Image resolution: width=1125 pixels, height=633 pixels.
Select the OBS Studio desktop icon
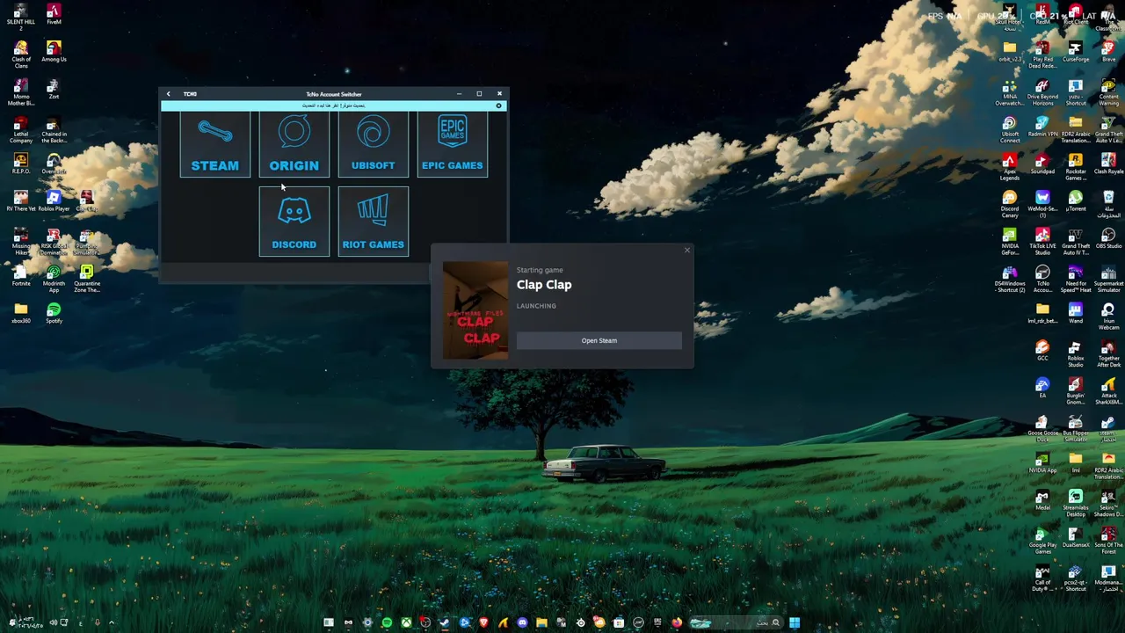click(x=1108, y=238)
